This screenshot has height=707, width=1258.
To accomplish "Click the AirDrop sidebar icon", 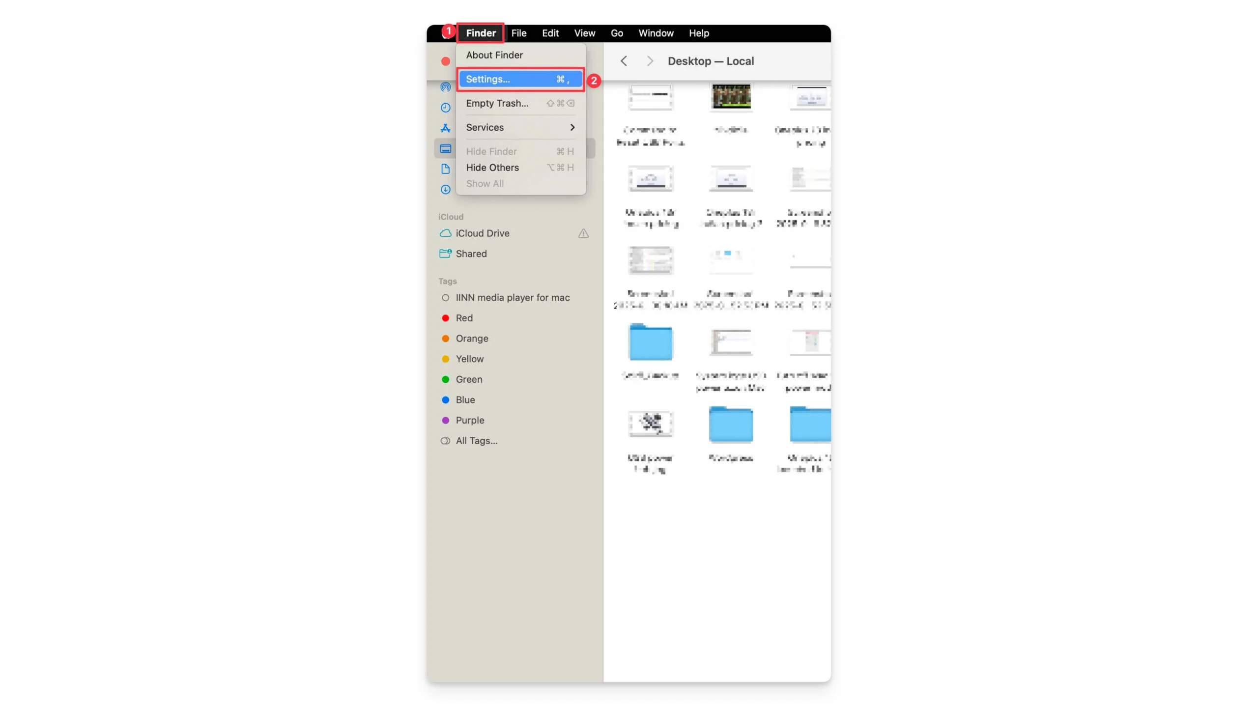I will click(x=445, y=87).
